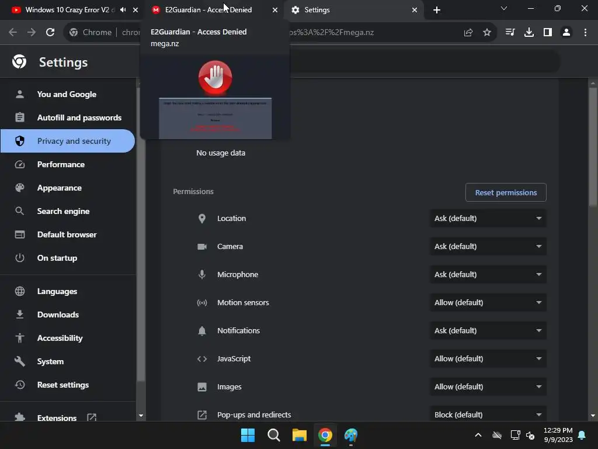Open Downloads settings section

tap(67, 315)
